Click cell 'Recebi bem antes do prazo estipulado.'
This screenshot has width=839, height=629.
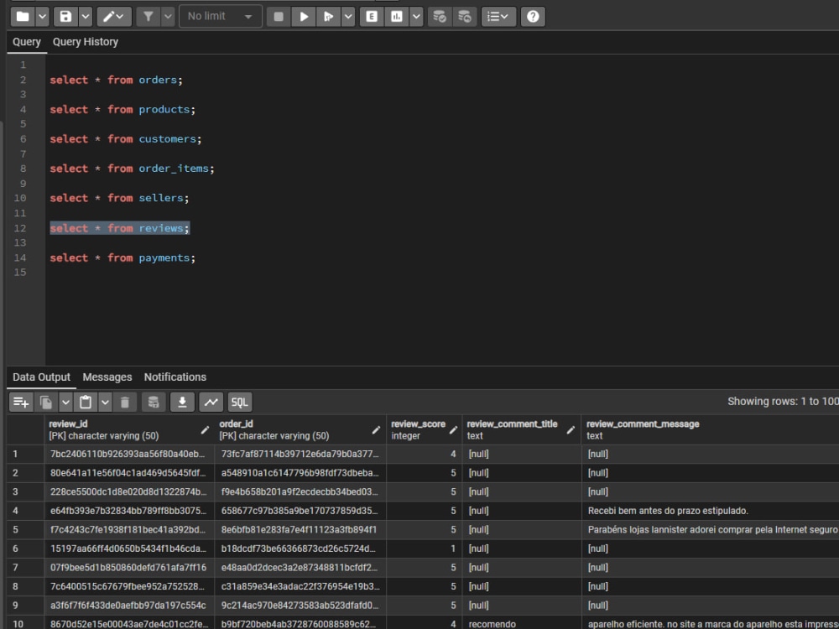(x=710, y=511)
